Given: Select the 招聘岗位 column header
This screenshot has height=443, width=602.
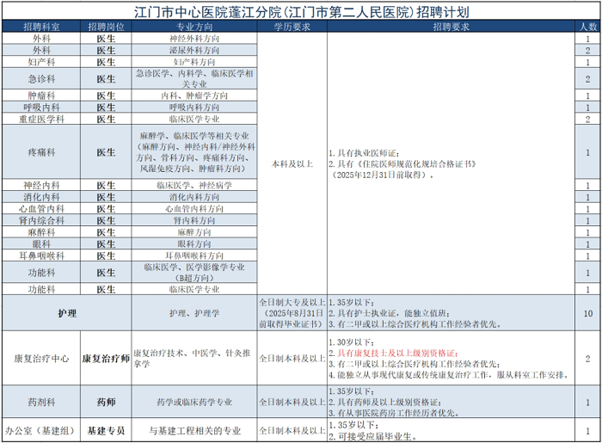Looking at the screenshot, I should click(x=106, y=27).
